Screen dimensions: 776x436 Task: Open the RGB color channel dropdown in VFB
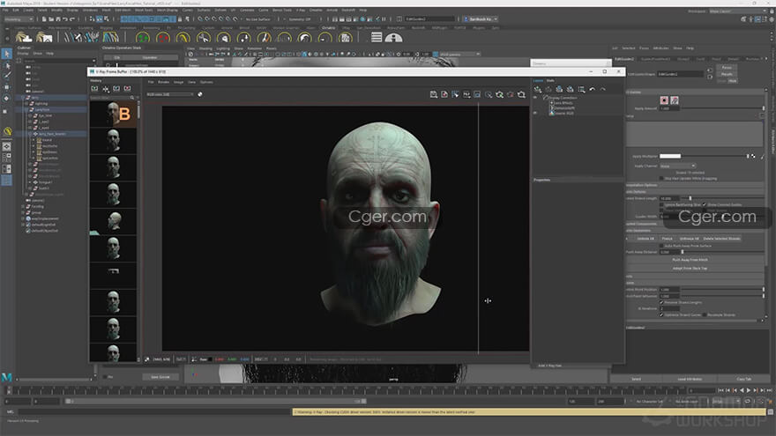170,94
